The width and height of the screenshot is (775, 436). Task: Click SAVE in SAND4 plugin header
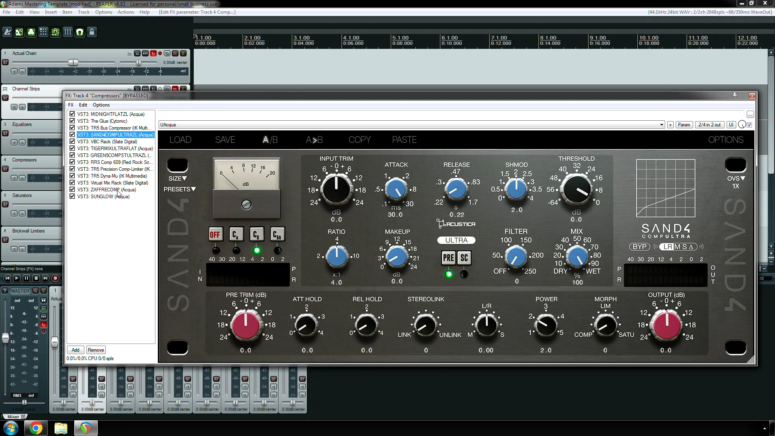pos(225,140)
